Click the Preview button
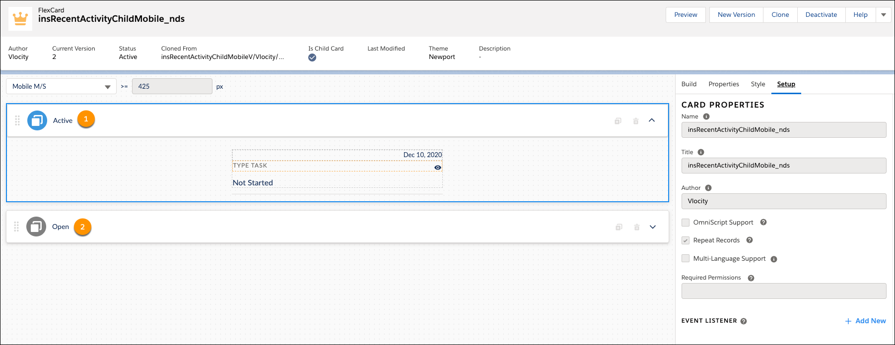 [686, 15]
